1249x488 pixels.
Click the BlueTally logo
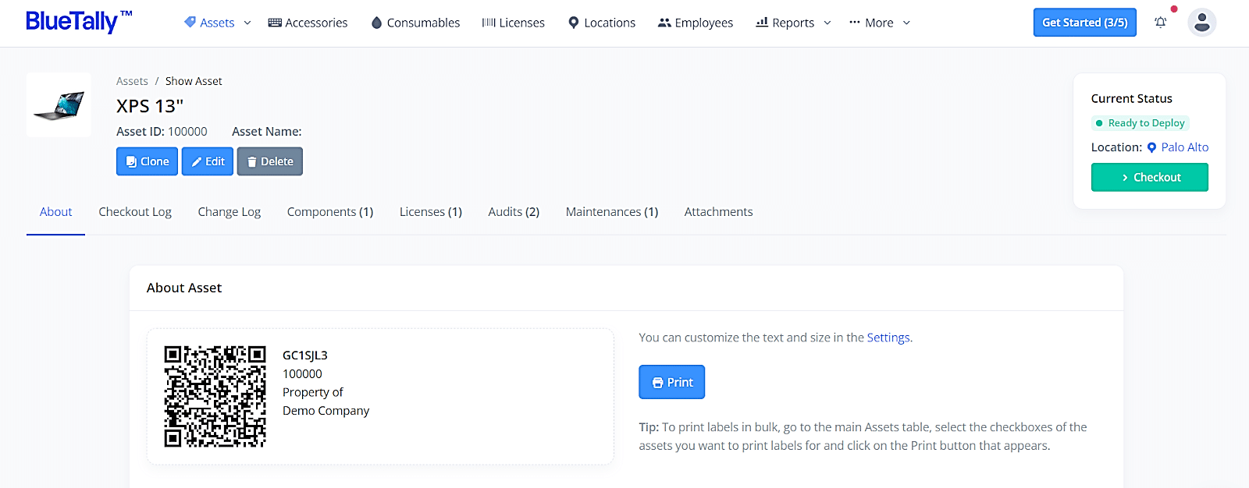tap(78, 21)
